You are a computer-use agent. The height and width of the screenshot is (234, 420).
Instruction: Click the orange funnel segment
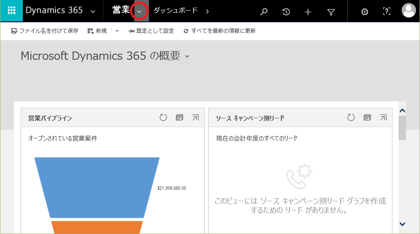[x=97, y=227]
